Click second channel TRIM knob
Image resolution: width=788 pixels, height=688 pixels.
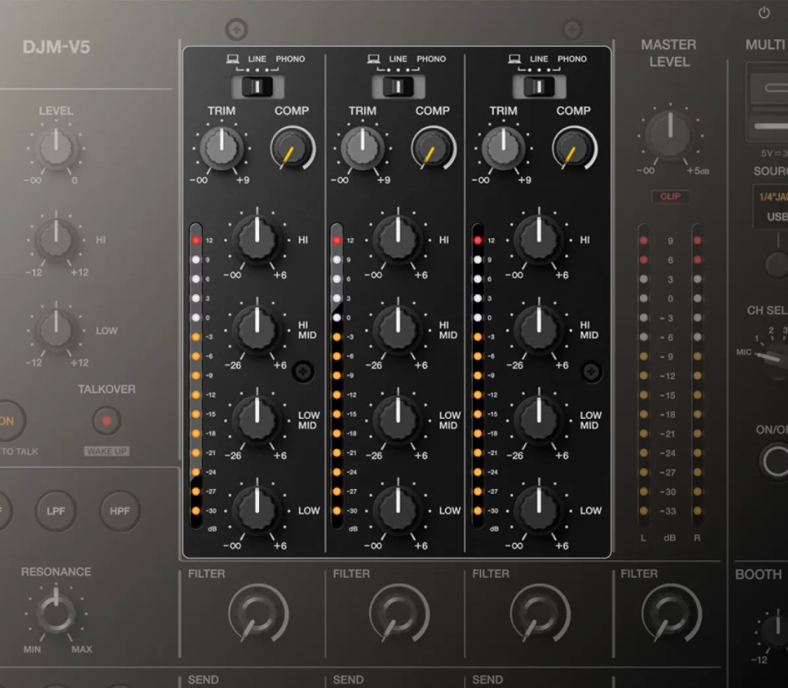coord(362,148)
